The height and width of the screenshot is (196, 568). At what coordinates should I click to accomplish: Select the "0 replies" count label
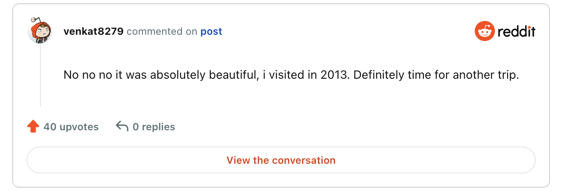click(x=154, y=126)
